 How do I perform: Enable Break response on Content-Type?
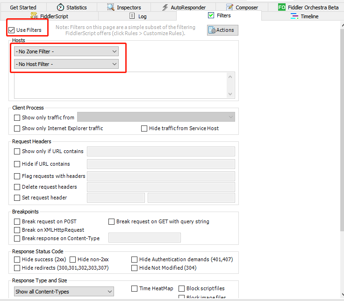click(x=17, y=238)
